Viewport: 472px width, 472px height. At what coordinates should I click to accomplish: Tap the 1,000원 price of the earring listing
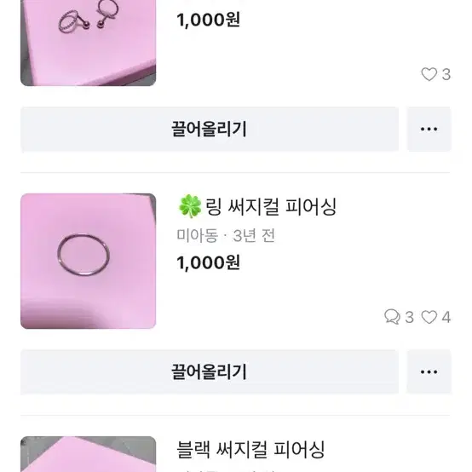[x=208, y=20]
